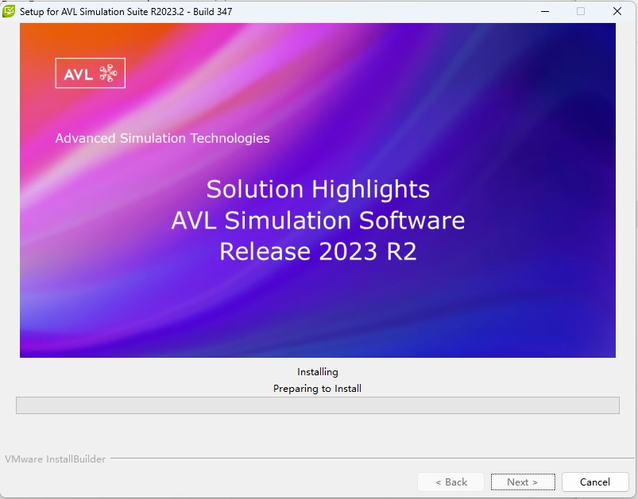Click the 'Installing' label above the progress bar

(318, 371)
